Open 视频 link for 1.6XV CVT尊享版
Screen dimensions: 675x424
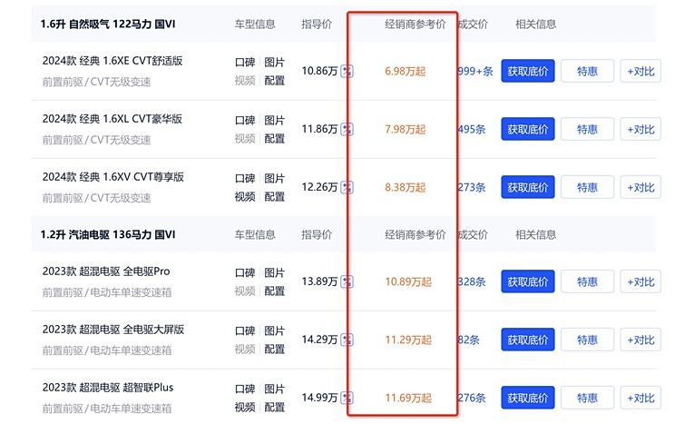click(x=245, y=197)
